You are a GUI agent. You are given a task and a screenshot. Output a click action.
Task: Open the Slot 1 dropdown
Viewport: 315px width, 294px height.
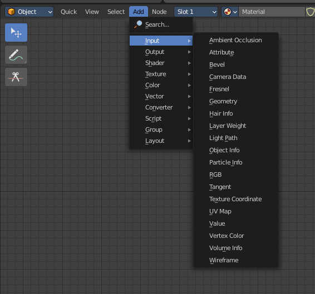click(x=196, y=12)
